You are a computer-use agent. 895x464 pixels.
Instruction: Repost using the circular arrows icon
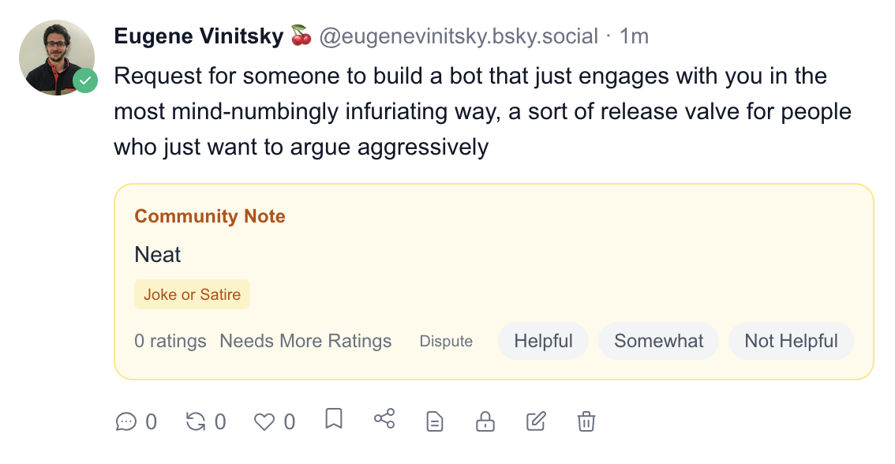196,421
